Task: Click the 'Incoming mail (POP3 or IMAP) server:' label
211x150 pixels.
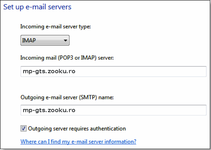Action: [x=67, y=58]
